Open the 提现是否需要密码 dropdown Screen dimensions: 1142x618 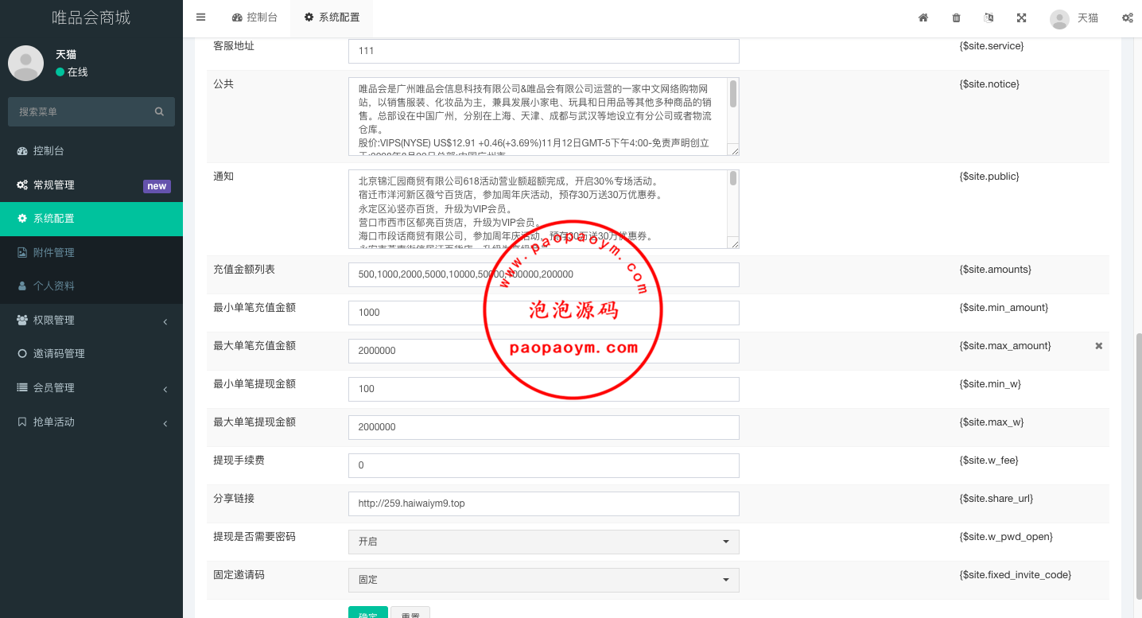(543, 542)
